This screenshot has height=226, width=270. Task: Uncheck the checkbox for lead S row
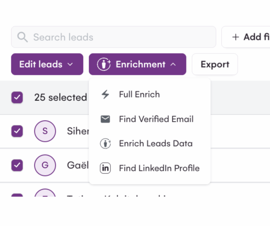click(x=17, y=131)
